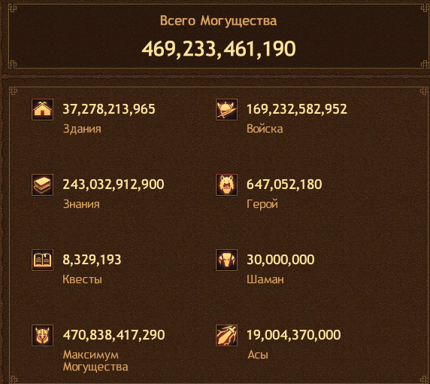430x384 pixels.
Task: Select the total power value 469,233,461,190
Action: pyautogui.click(x=219, y=49)
